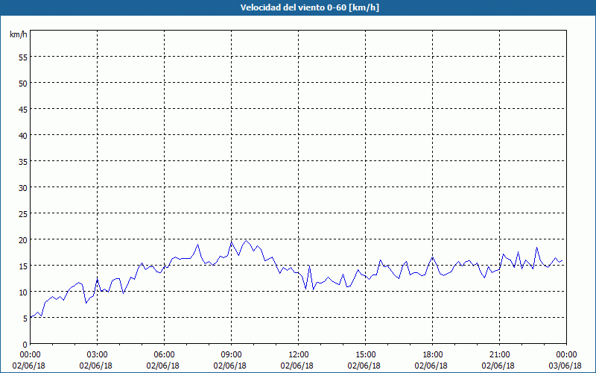Click the y-axis value 15
596x373 pixels.
coord(23,266)
